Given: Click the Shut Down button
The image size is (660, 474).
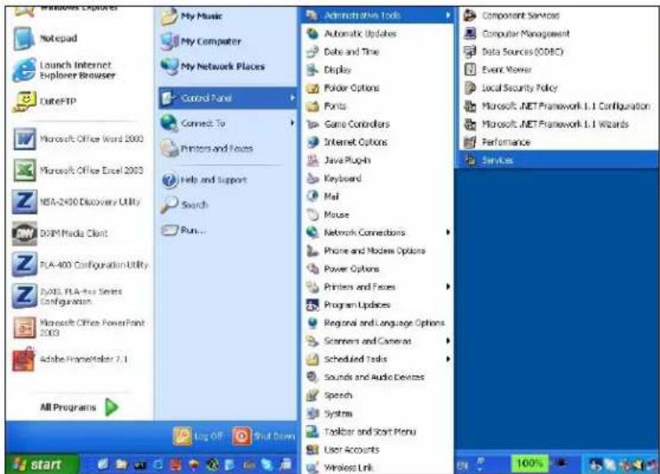Looking at the screenshot, I should 264,437.
